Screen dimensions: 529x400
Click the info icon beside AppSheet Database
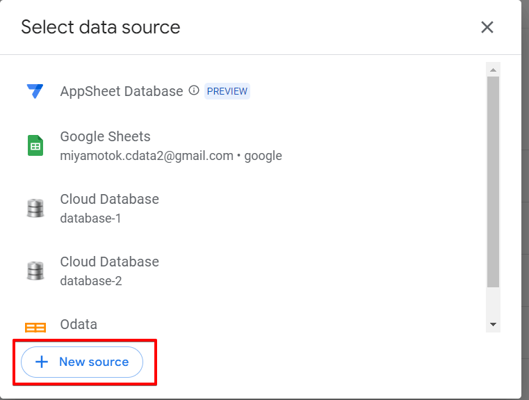click(194, 90)
